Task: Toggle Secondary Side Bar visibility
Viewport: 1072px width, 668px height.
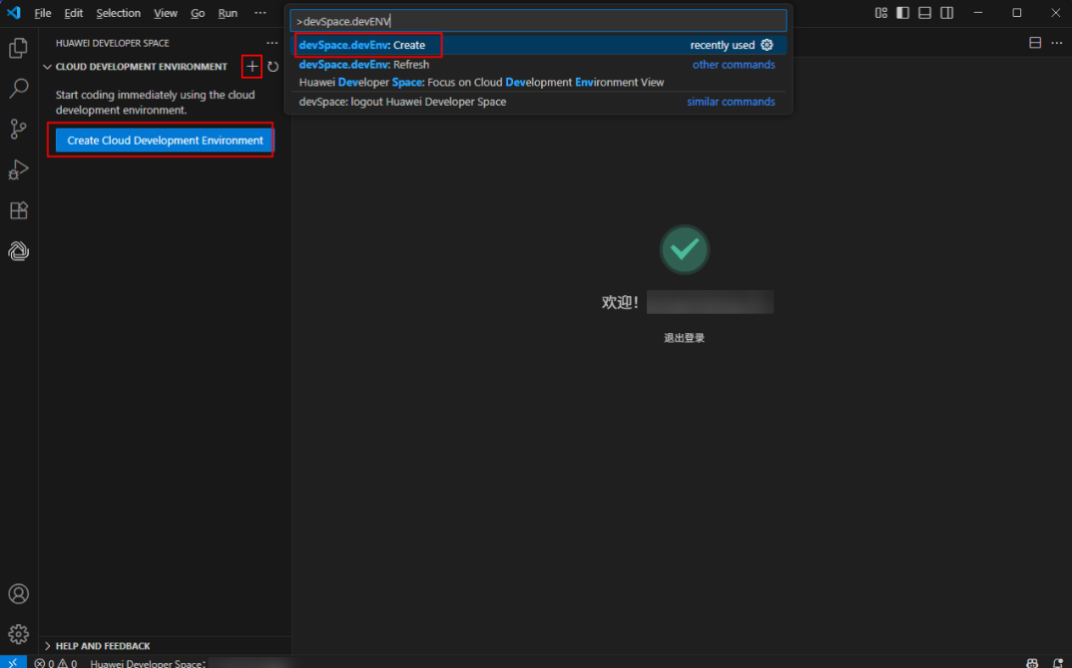Action: click(x=947, y=13)
